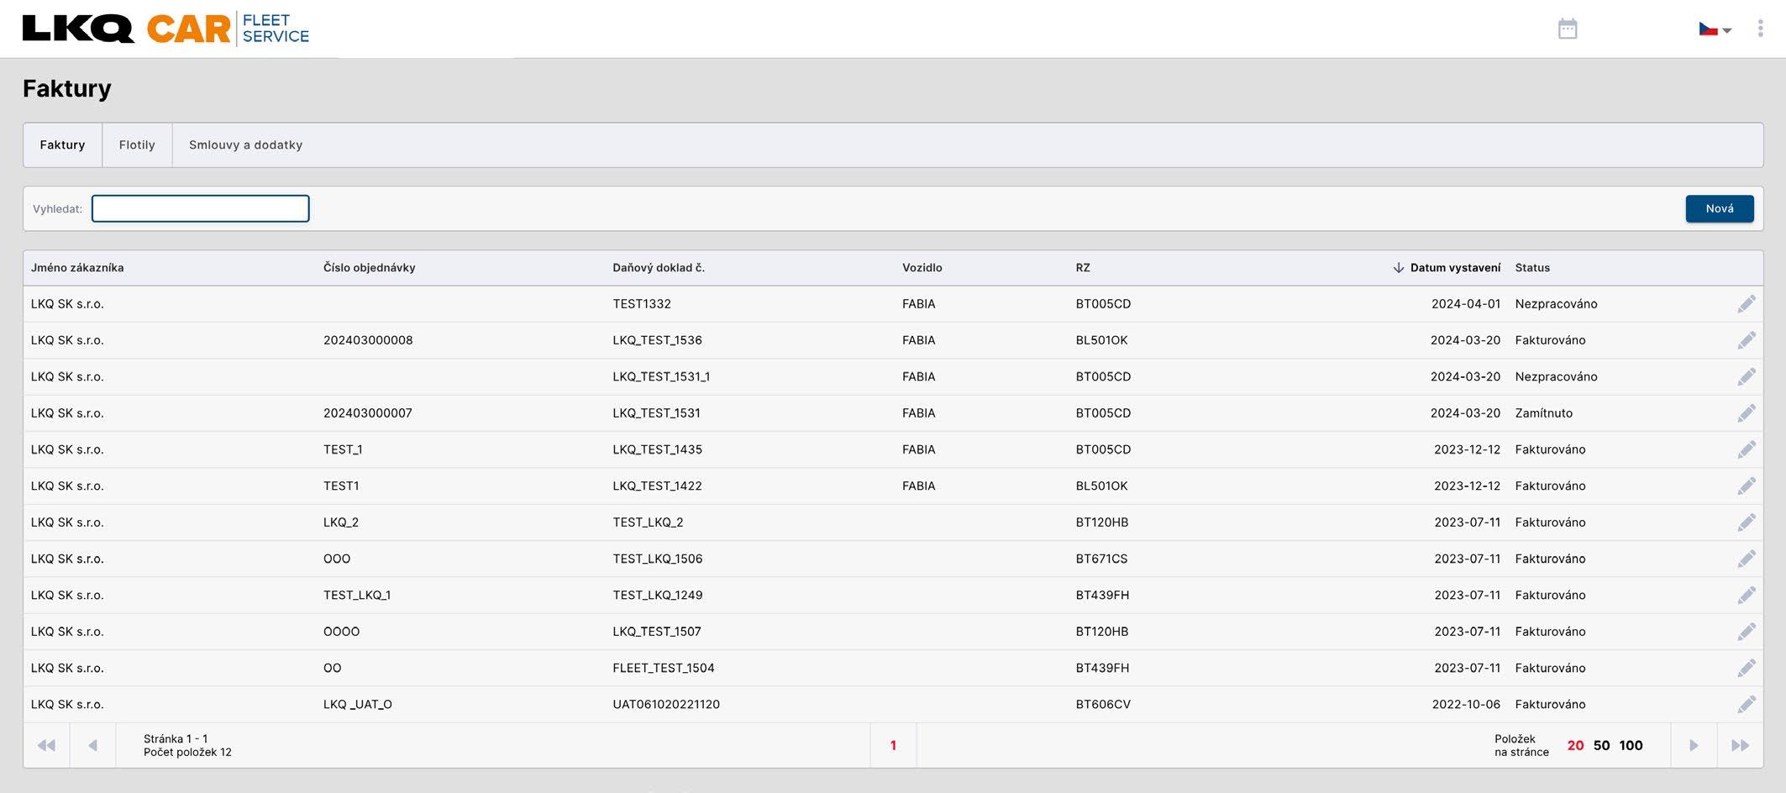The image size is (1786, 793).
Task: Go to last page with double-right arrow
Action: (1740, 745)
